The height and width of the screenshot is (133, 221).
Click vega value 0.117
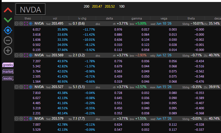click(173, 130)
